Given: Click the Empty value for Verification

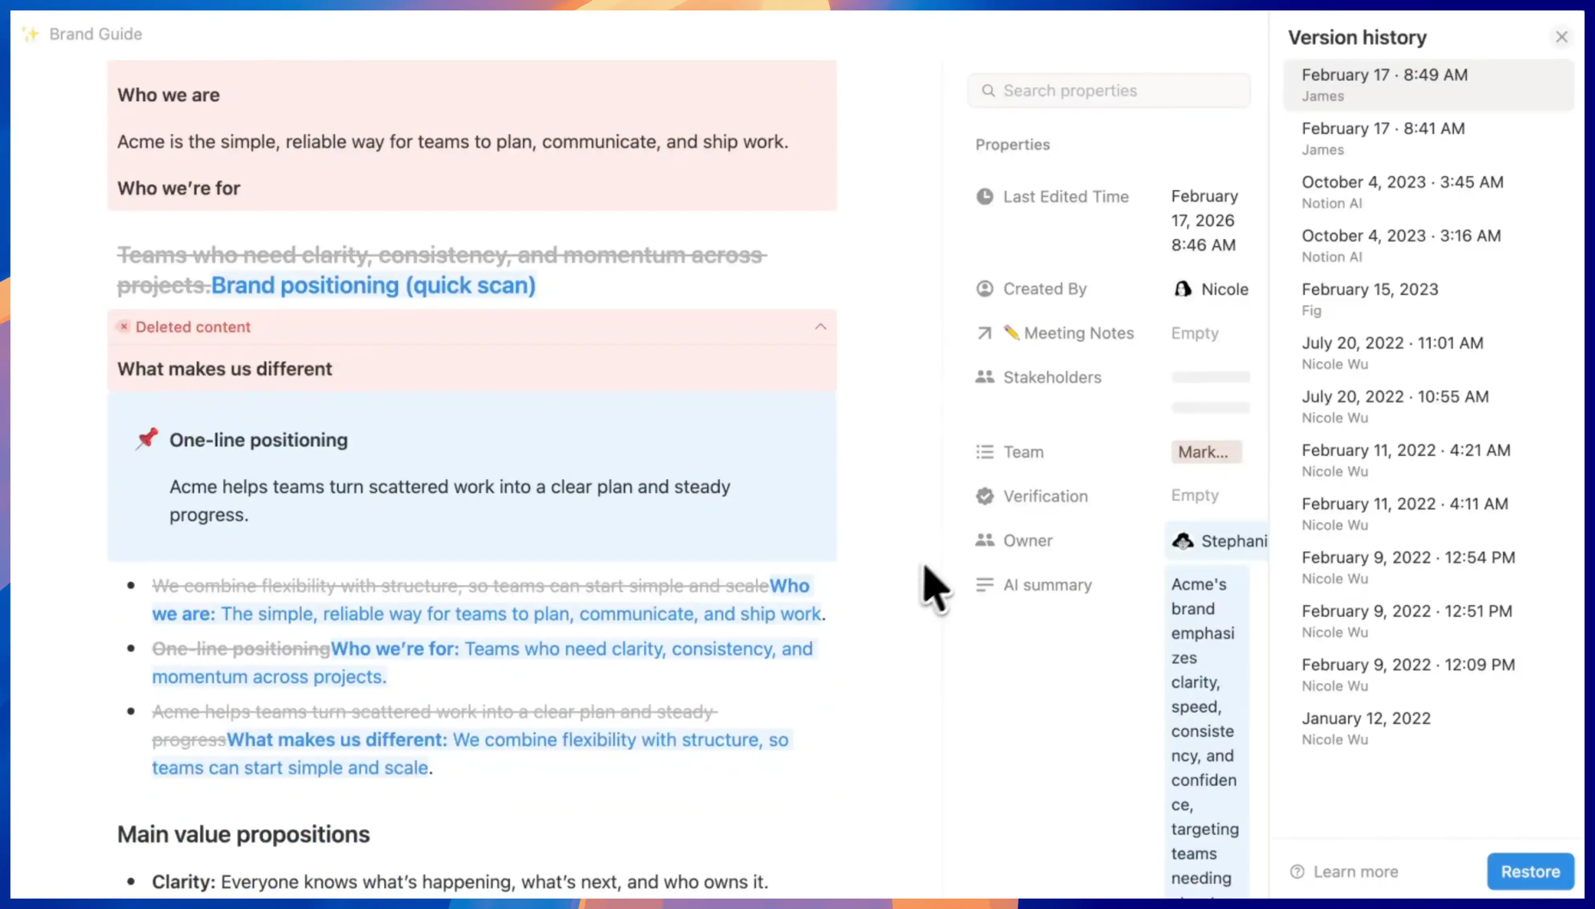Looking at the screenshot, I should [x=1194, y=496].
